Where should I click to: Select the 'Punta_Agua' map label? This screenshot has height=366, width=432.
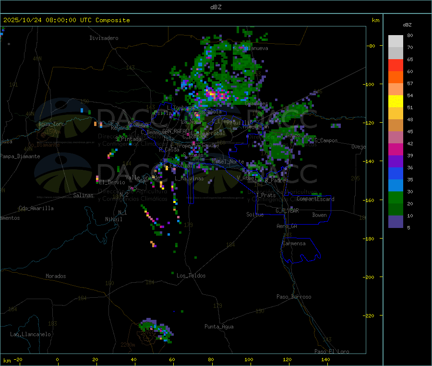(219, 327)
